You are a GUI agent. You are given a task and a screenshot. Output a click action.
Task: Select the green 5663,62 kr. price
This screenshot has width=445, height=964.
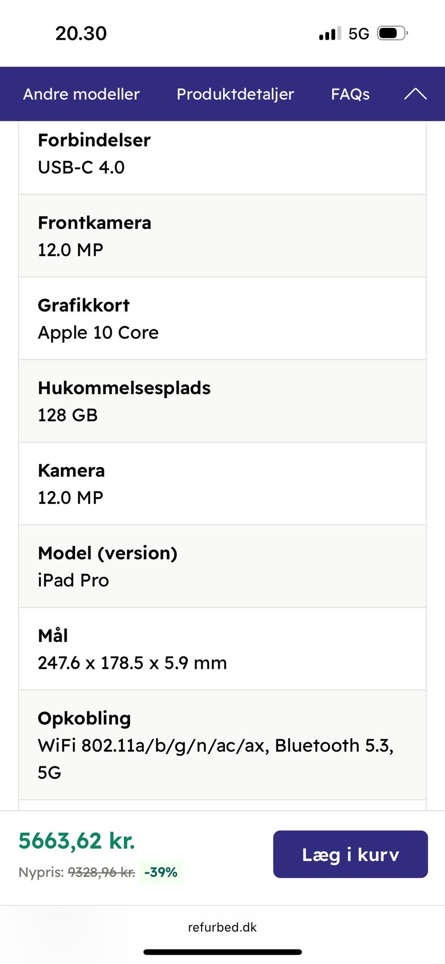[77, 841]
